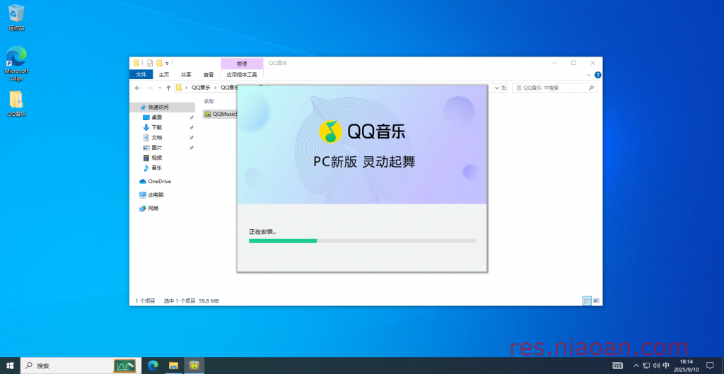Expand the Explorer ribbon chevron
724x374 pixels.
point(588,75)
